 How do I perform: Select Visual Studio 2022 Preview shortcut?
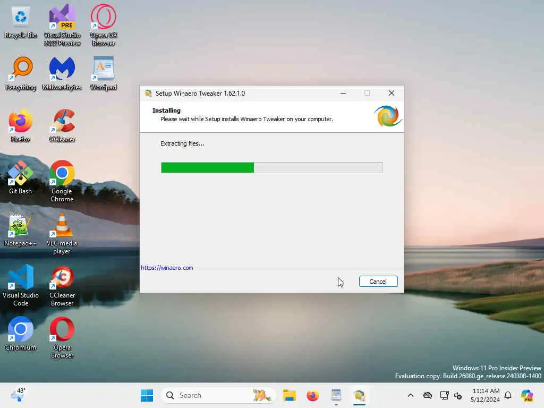pos(62,25)
